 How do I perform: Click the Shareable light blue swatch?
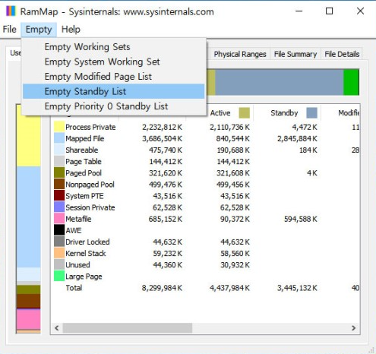coord(59,150)
